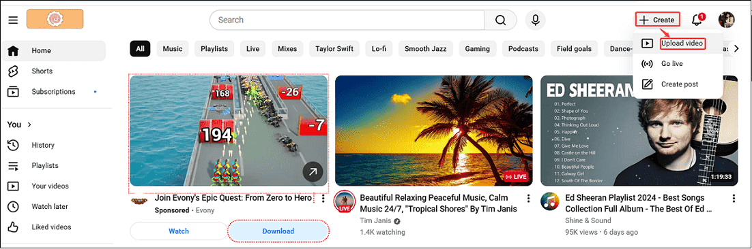Screen dimensions: 752x249
Task: Open the Ed Sheeran Playlist 2024 title
Action: pos(638,203)
